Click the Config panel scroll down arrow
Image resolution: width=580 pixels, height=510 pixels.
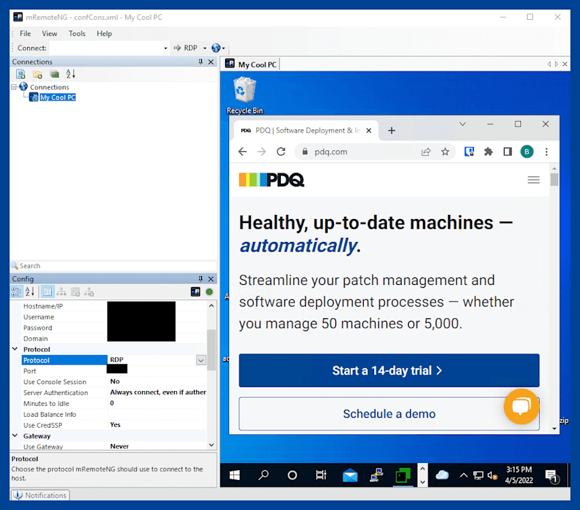(211, 445)
